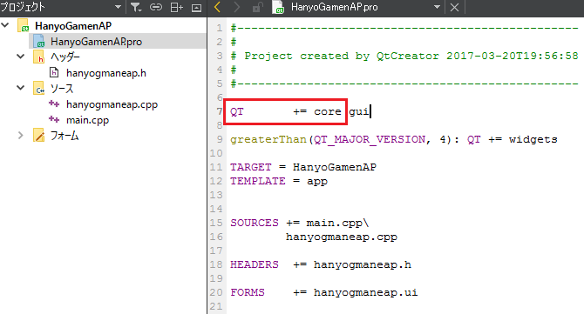The width and height of the screenshot is (584, 314).
Task: Select HanyoGamenAP.pro in project tree
Action: [x=96, y=41]
